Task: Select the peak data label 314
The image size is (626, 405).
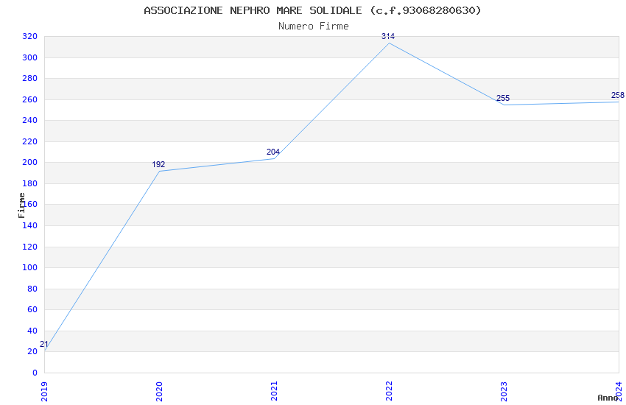Action: coord(388,36)
